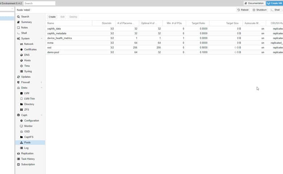This screenshot has width=283, height=174.
Task: Select the device_health_metrics pool row
Action: 164,38
